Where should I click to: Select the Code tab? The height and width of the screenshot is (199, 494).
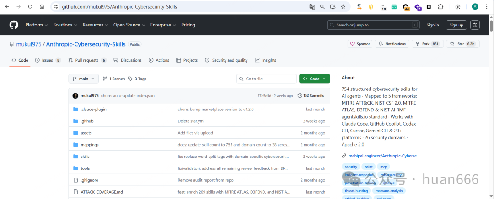point(20,60)
